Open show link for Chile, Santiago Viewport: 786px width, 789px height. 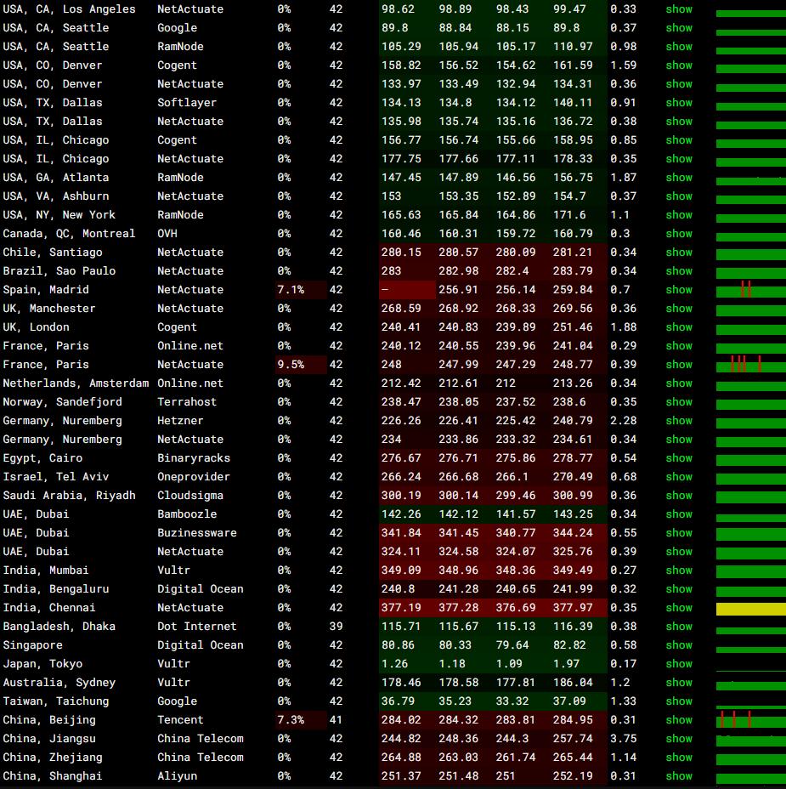679,253
